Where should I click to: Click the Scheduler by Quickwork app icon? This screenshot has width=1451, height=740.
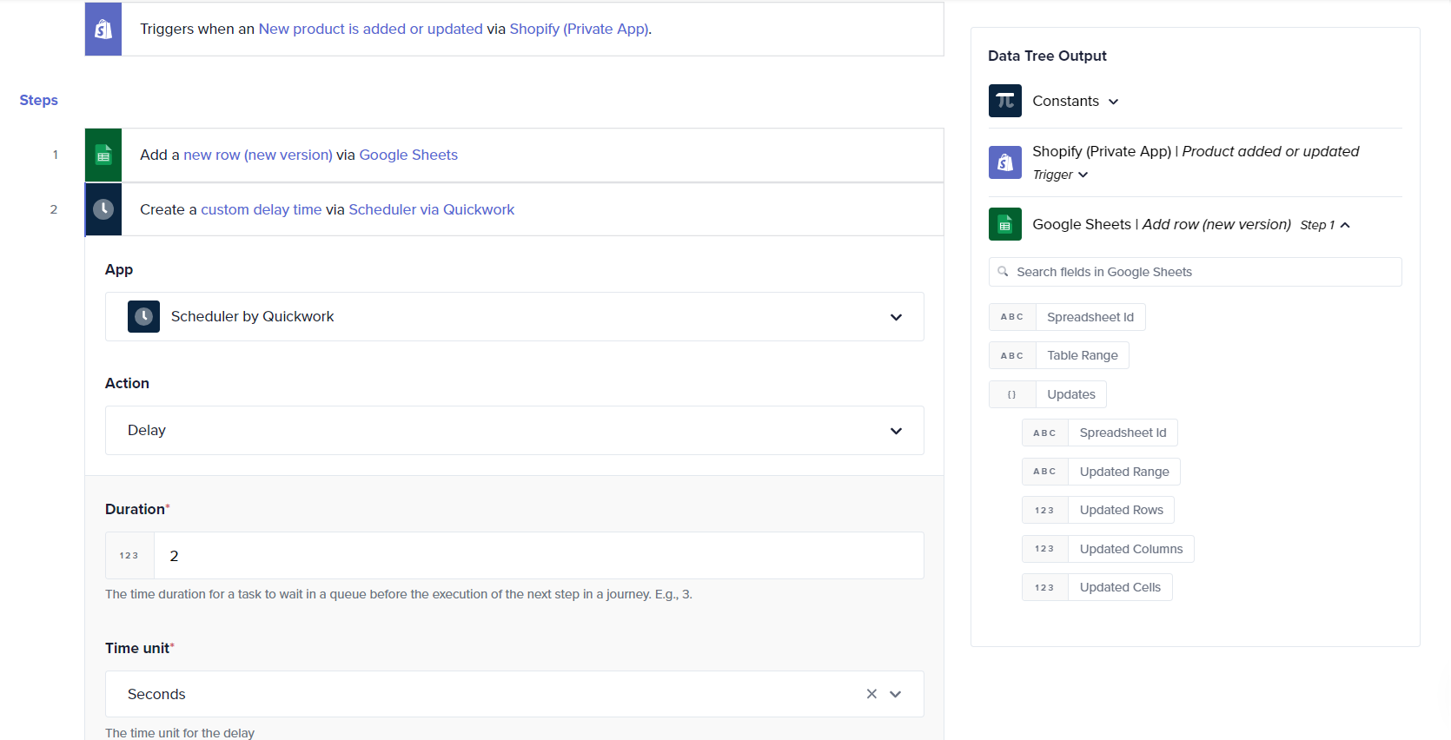tap(143, 317)
